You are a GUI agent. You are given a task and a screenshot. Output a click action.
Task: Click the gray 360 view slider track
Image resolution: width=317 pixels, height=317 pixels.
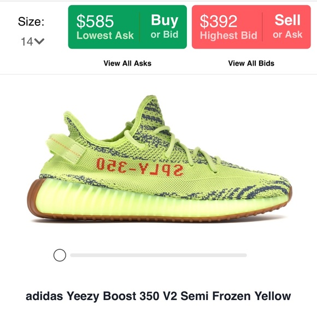158,255
